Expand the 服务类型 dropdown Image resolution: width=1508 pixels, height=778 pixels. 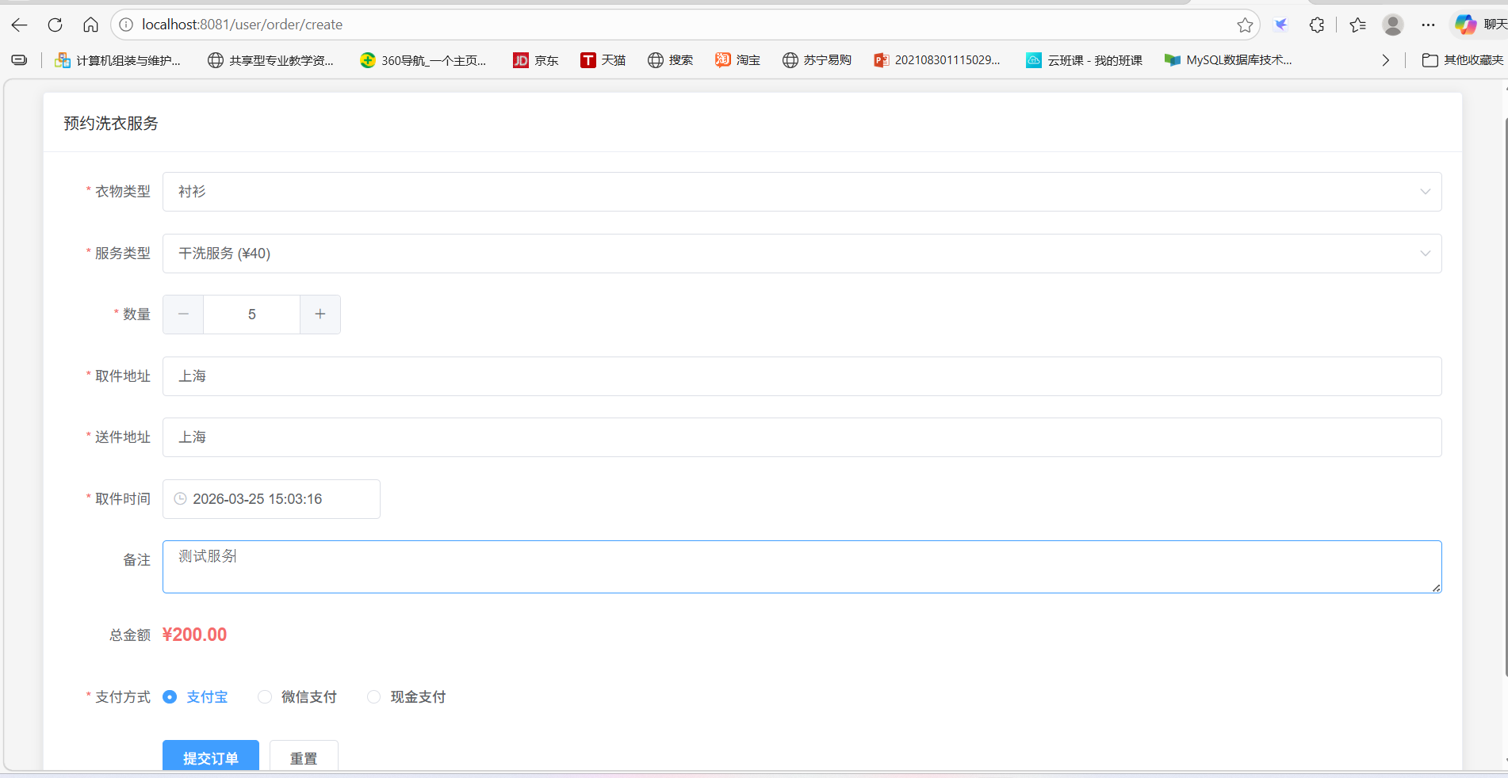pyautogui.click(x=802, y=254)
